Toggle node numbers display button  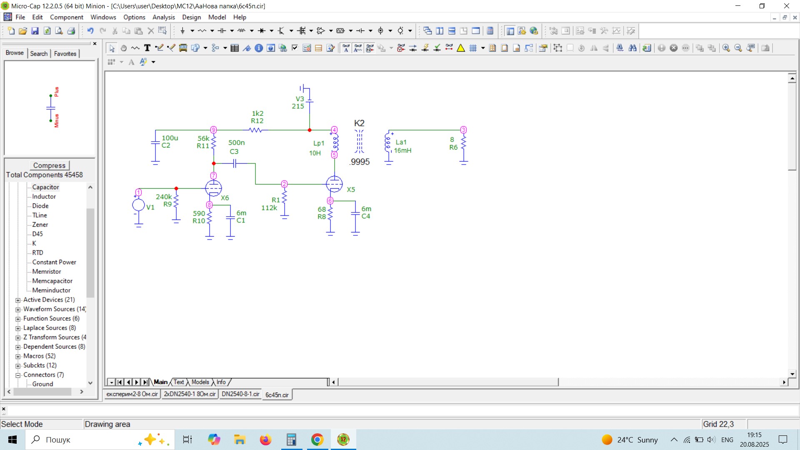[370, 48]
